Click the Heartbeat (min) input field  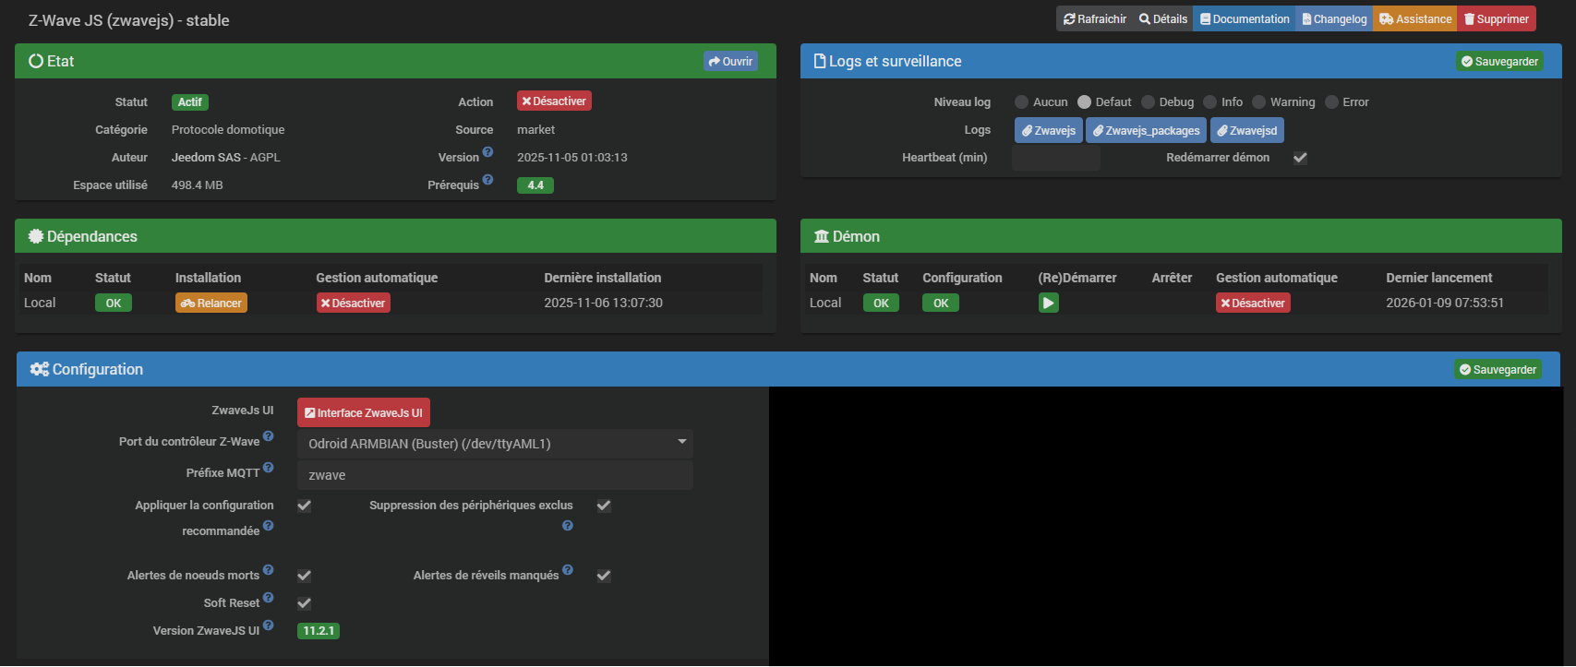tap(1056, 158)
